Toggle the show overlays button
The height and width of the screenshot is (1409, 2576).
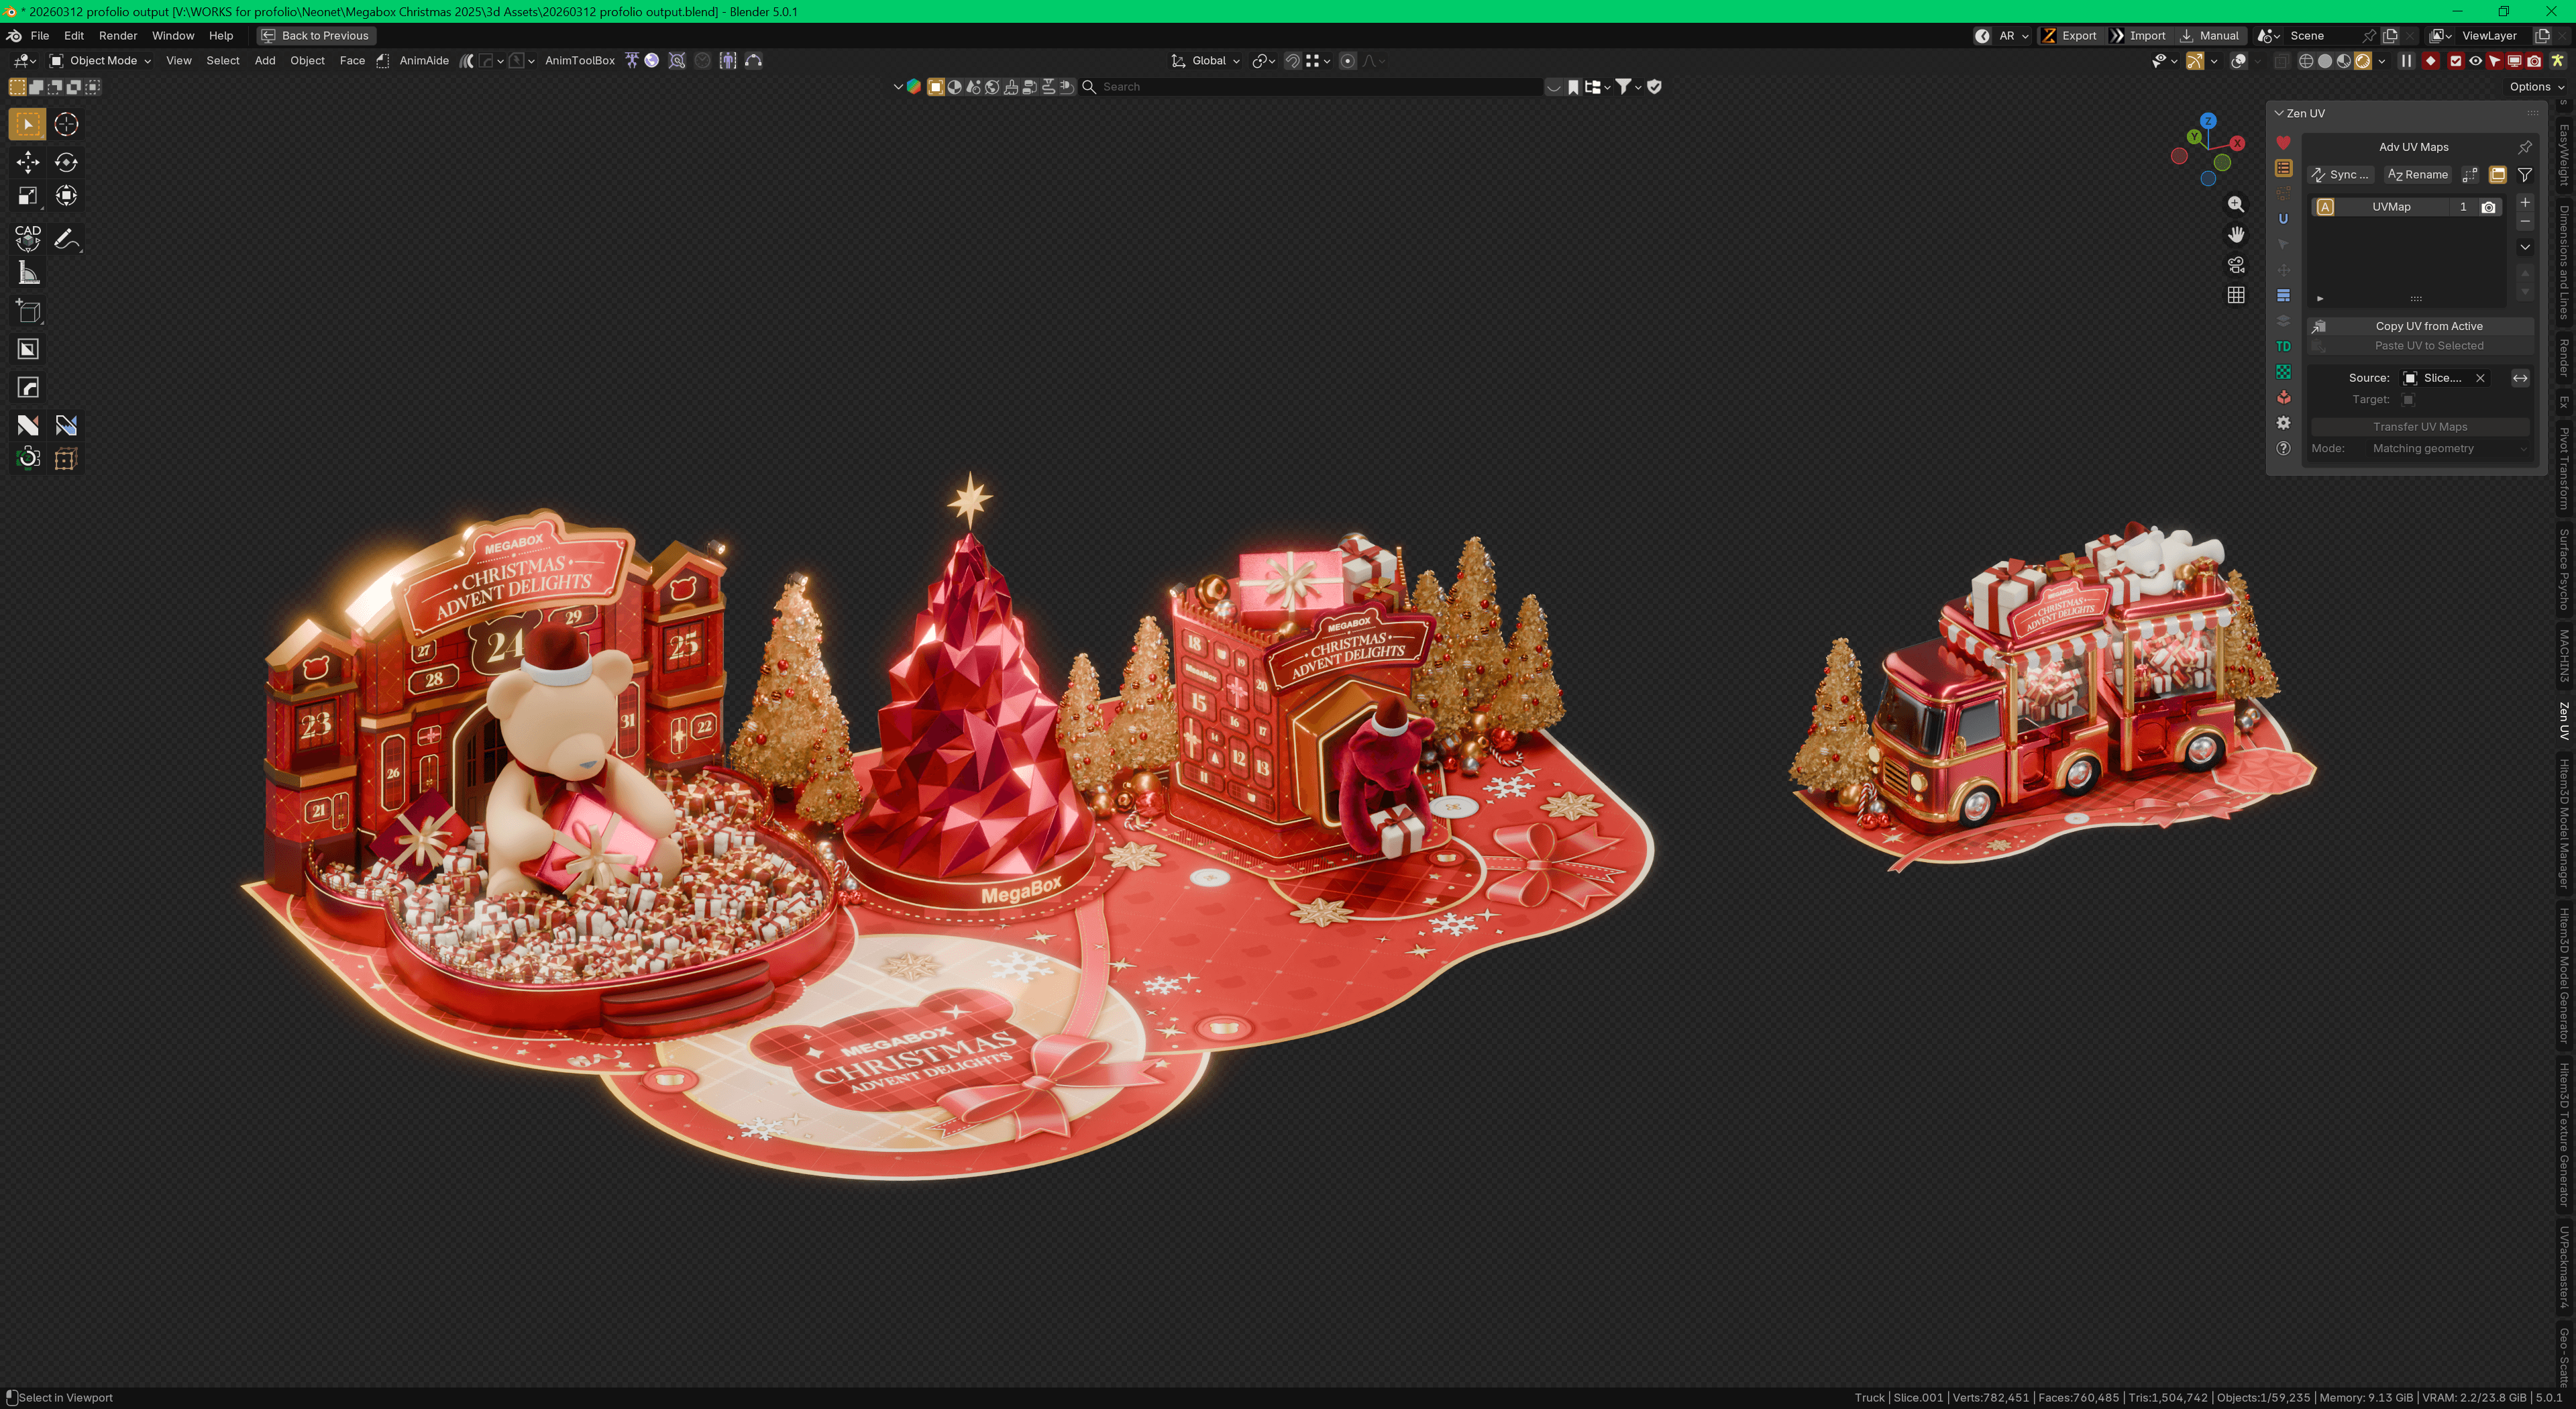2238,61
